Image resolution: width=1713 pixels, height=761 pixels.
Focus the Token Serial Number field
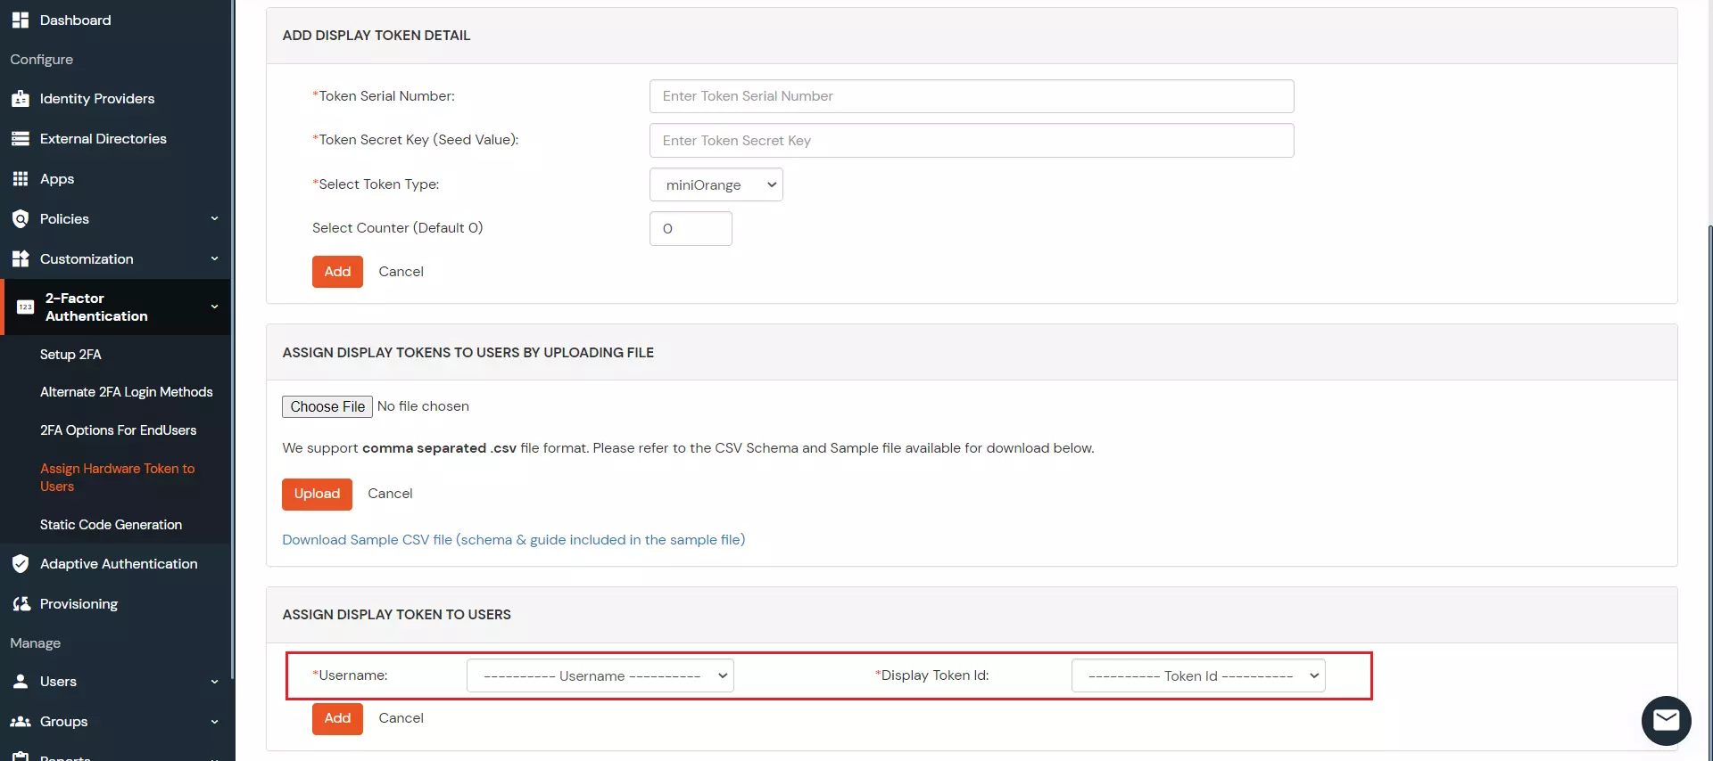coord(971,96)
